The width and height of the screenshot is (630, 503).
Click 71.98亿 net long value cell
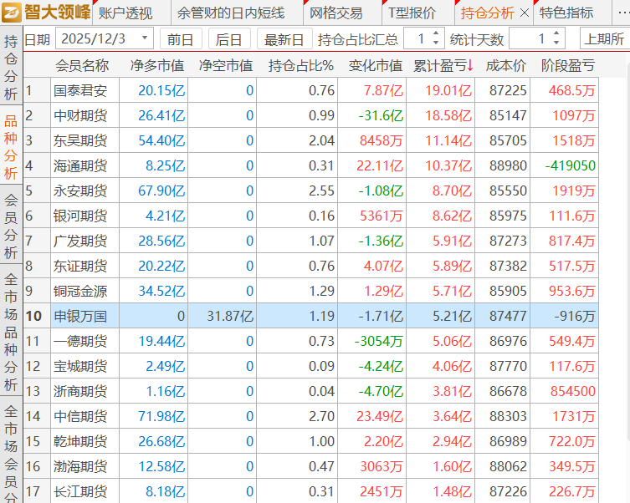point(153,416)
